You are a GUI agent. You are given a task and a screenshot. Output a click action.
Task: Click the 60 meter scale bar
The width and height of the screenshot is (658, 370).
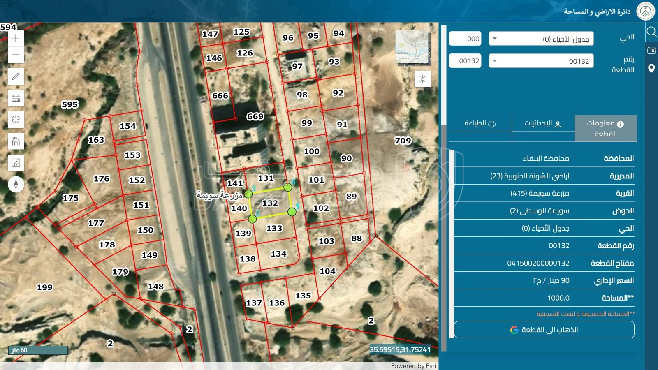[38, 350]
